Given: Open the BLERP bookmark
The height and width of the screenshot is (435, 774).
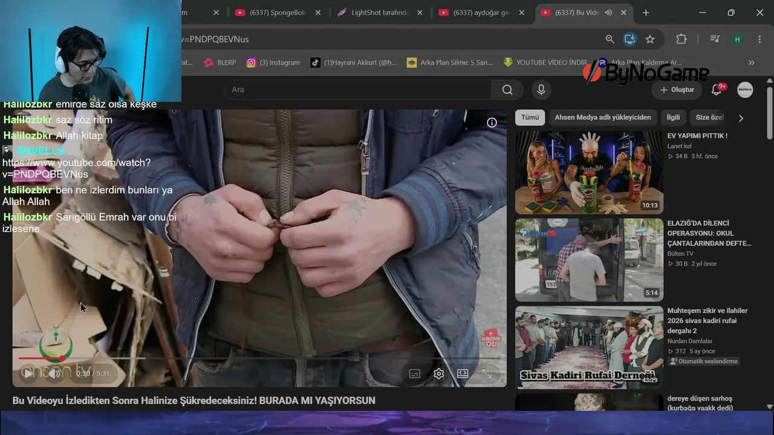Looking at the screenshot, I should point(220,62).
